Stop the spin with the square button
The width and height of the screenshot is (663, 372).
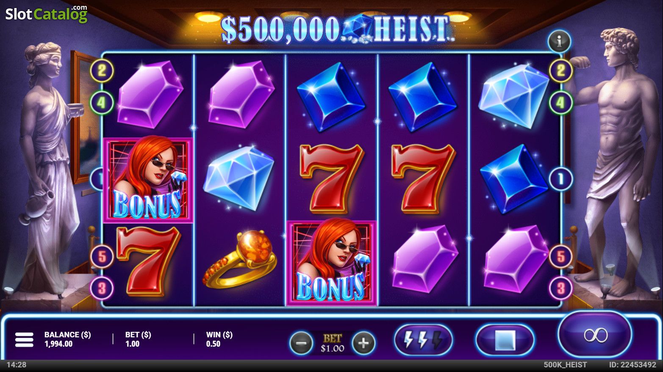[x=505, y=340]
